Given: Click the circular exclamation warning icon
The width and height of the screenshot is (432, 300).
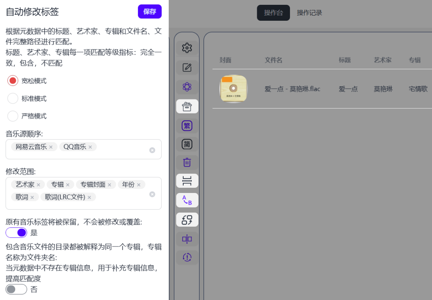Looking at the screenshot, I should tap(187, 257).
